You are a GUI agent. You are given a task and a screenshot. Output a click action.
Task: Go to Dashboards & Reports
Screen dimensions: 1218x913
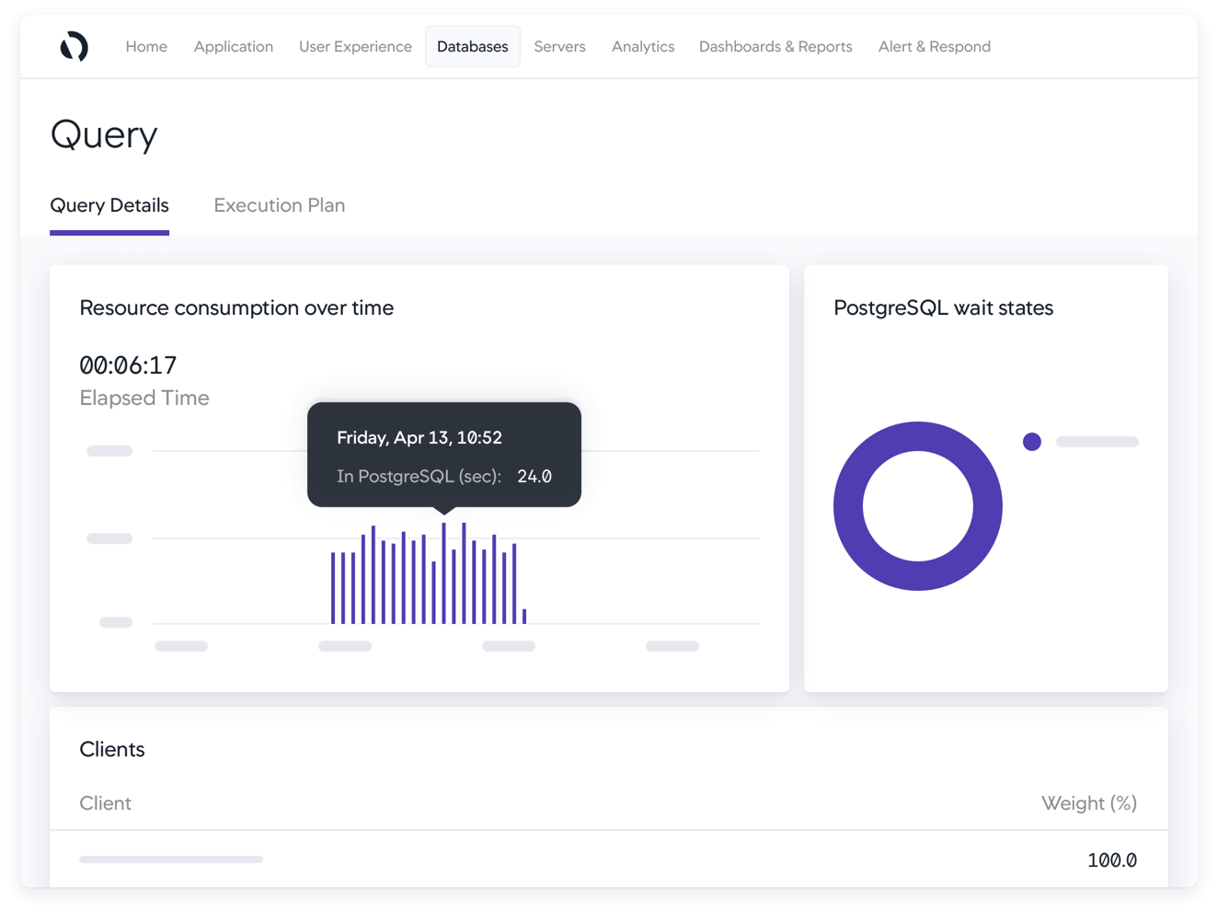[775, 47]
